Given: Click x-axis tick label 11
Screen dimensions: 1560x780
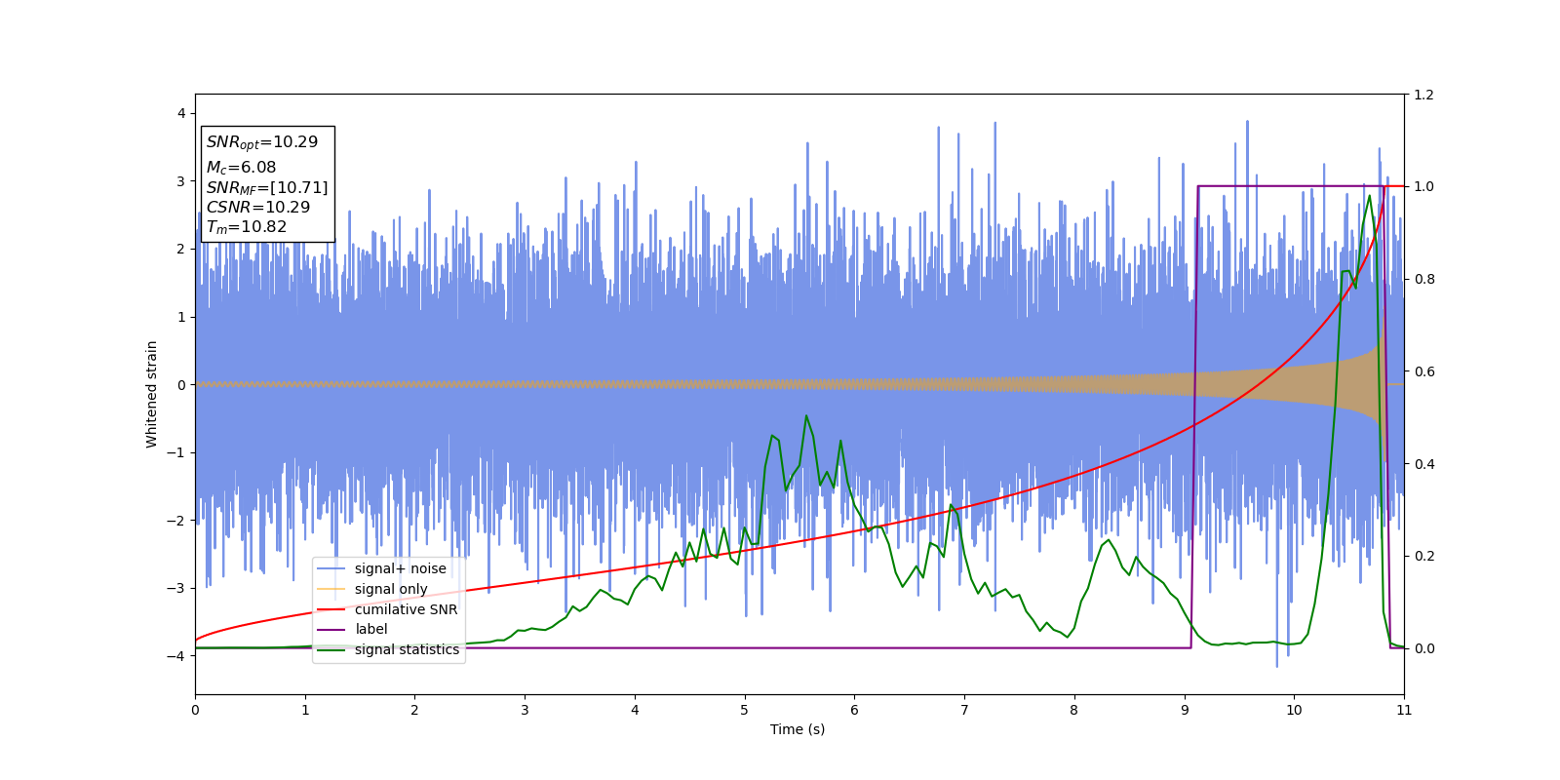Looking at the screenshot, I should pos(1404,710).
